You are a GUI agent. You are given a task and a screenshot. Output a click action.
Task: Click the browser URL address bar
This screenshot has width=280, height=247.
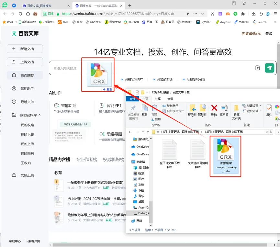tap(118, 14)
